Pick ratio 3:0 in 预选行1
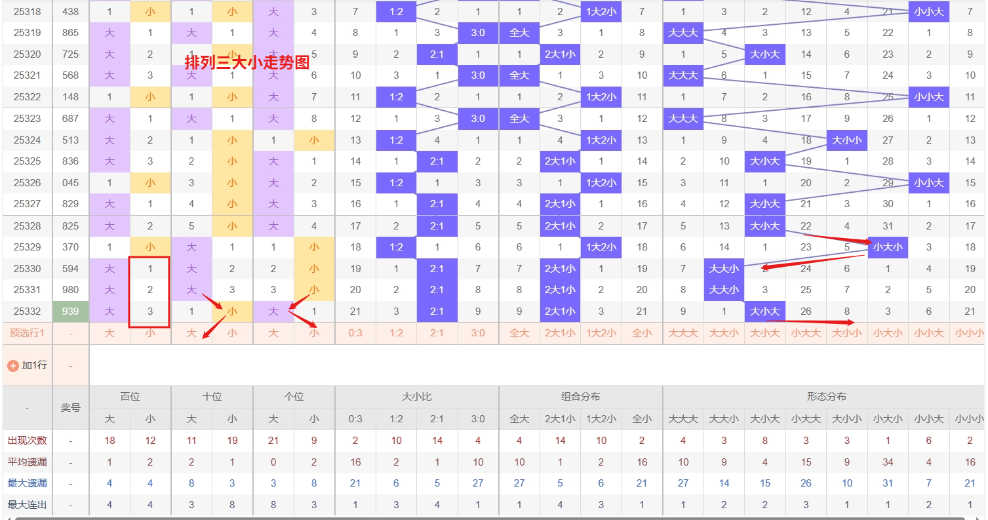The image size is (988, 520). click(478, 333)
